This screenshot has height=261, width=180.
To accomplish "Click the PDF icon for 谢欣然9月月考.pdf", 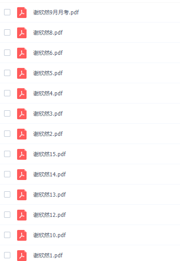I will (x=22, y=13).
